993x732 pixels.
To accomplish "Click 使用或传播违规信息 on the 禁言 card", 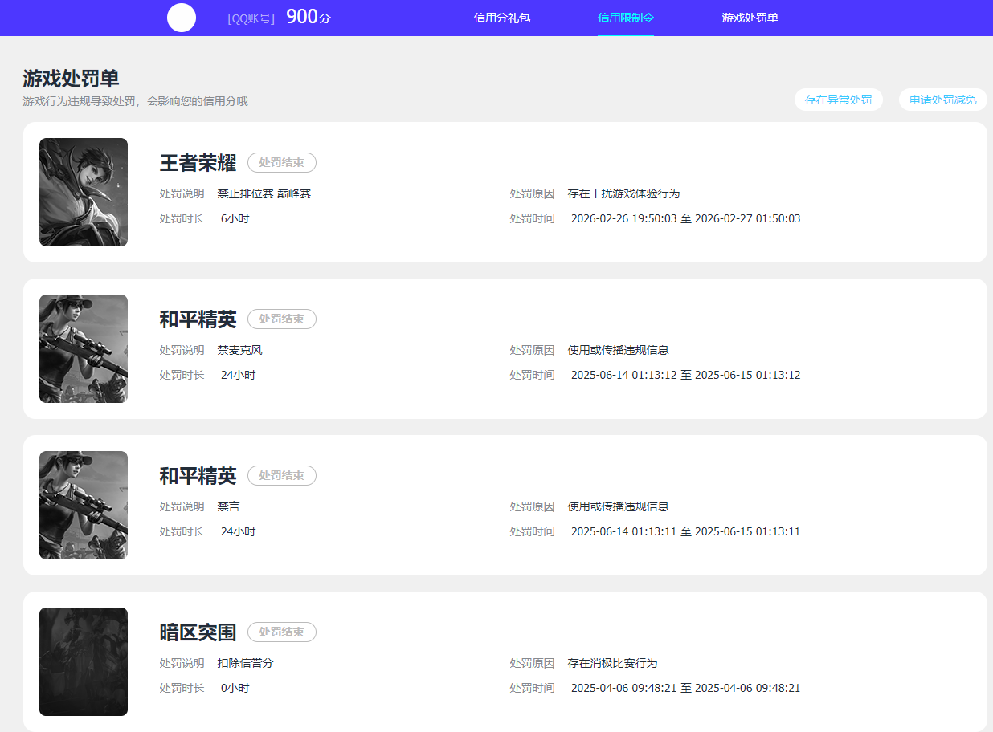I will [x=618, y=507].
